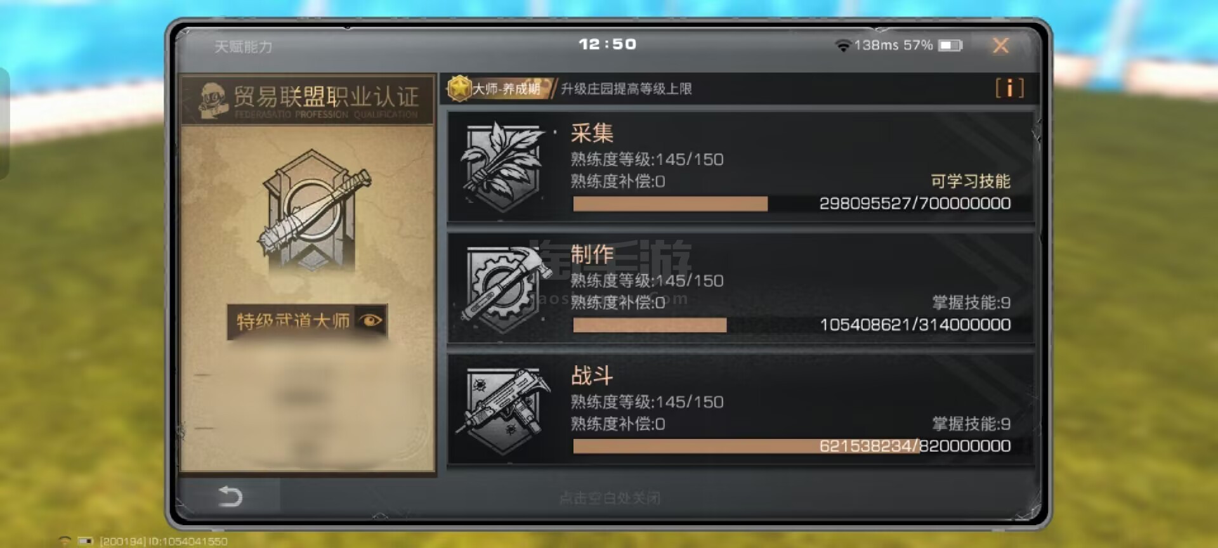Toggle eye icon beside 特级武道大师
This screenshot has width=1218, height=548.
tap(370, 320)
